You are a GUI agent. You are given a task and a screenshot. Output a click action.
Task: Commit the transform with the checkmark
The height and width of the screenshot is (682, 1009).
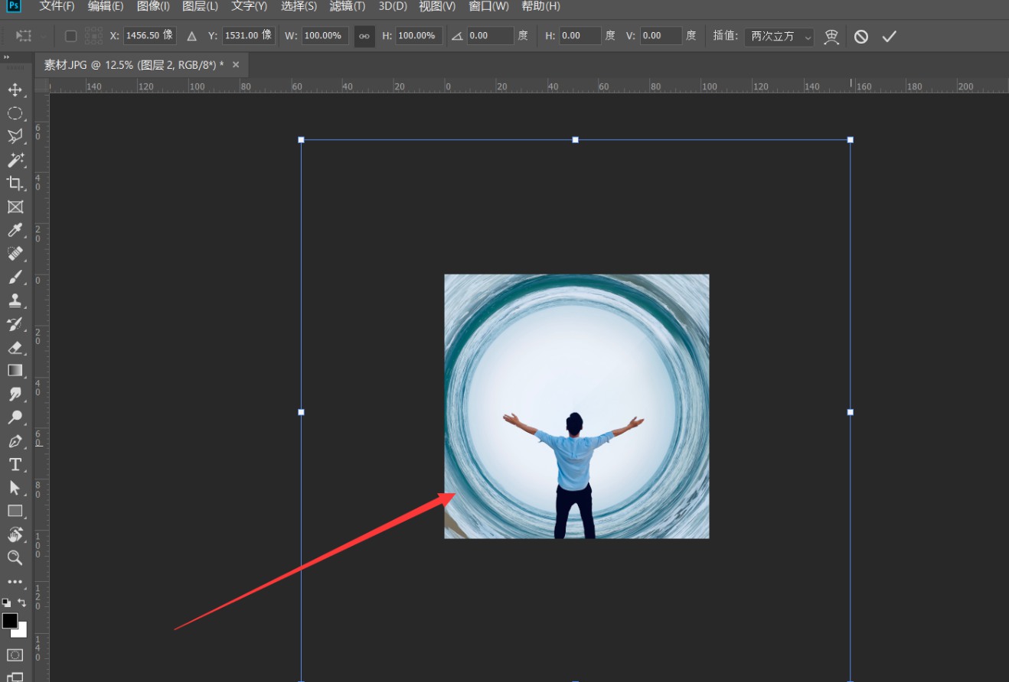click(889, 36)
